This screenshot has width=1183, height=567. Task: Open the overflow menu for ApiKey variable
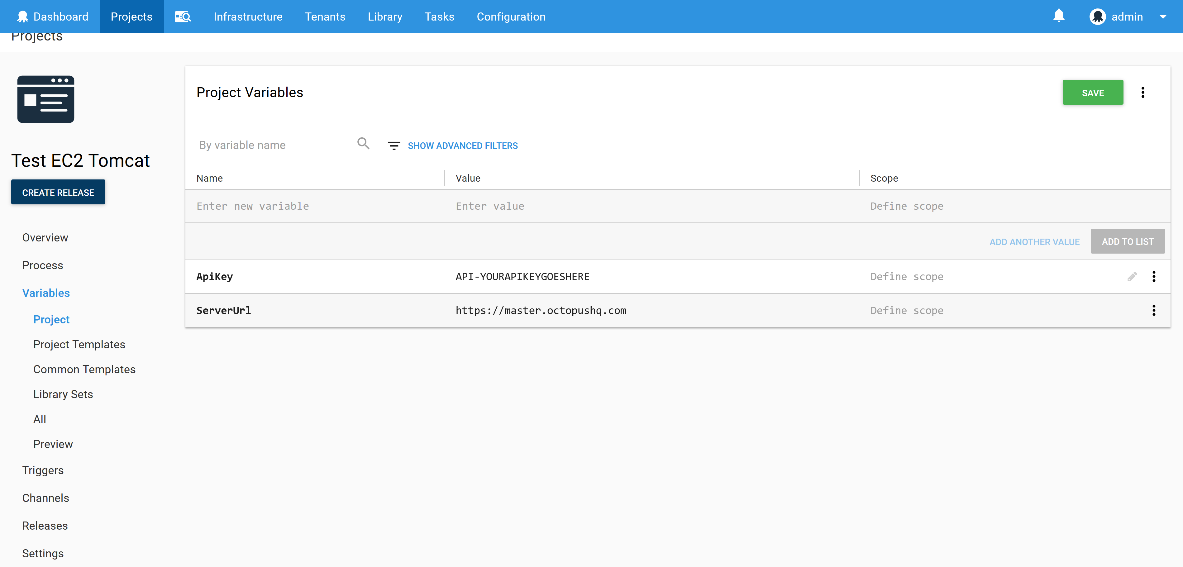point(1154,276)
